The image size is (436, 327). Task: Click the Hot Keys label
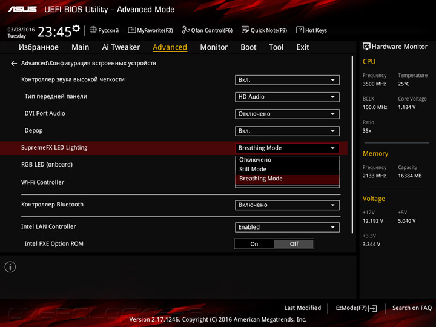click(316, 30)
